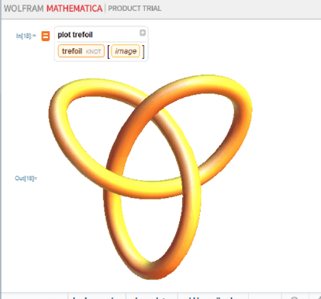
Task: Select the 'trefoil KNOT' interpretation token
Action: [x=81, y=51]
